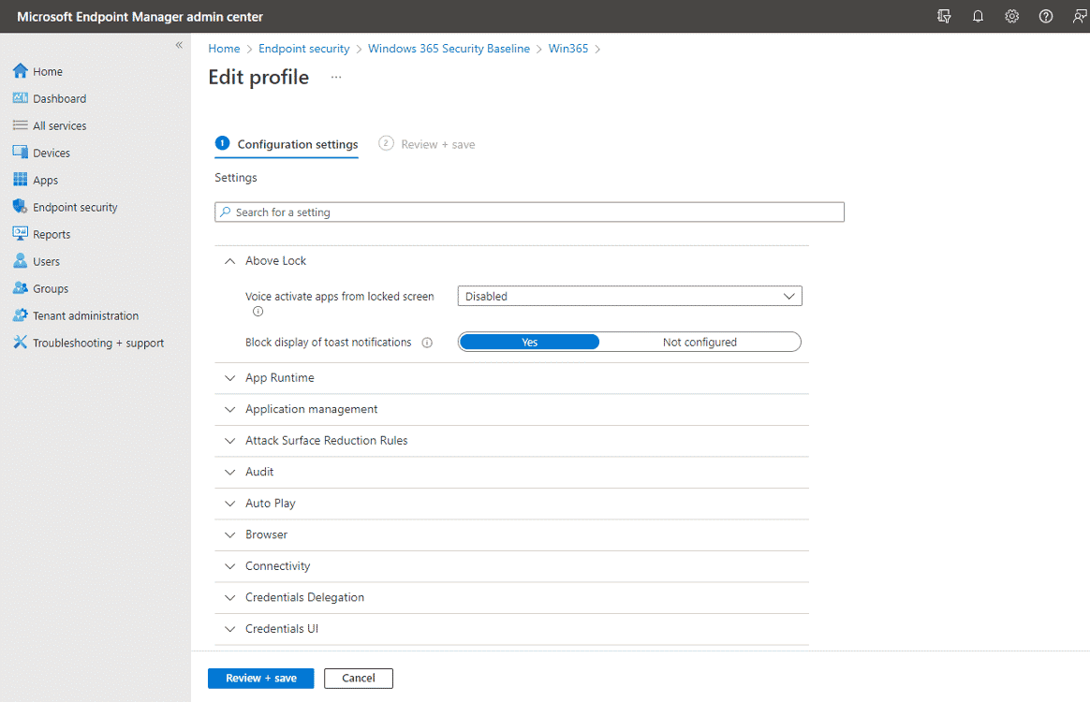
Task: Click the Edit profile heading
Action: pos(258,77)
